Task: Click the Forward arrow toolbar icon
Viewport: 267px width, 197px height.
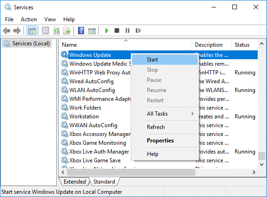Action: click(17, 31)
